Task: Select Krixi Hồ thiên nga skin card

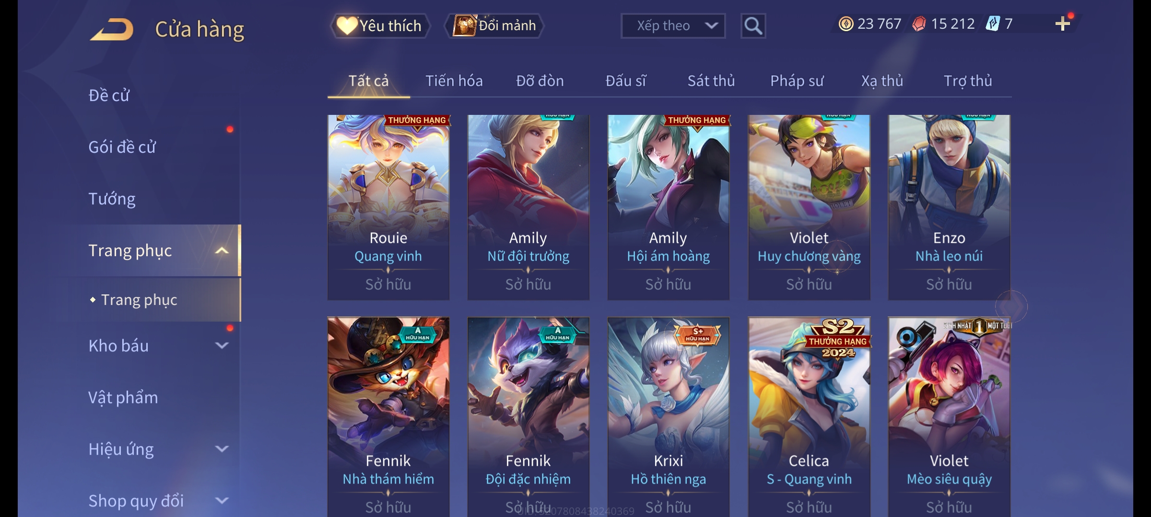Action: coord(668,416)
